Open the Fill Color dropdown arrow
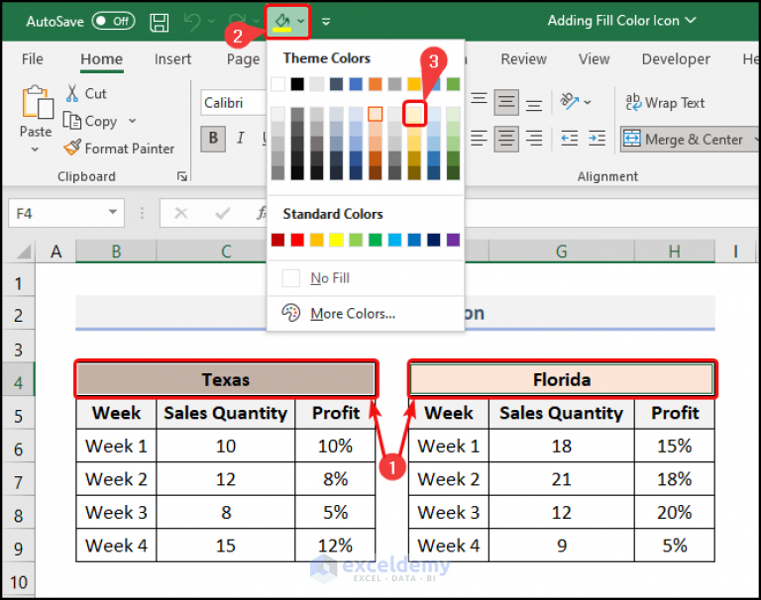The width and height of the screenshot is (761, 600). pyautogui.click(x=301, y=22)
